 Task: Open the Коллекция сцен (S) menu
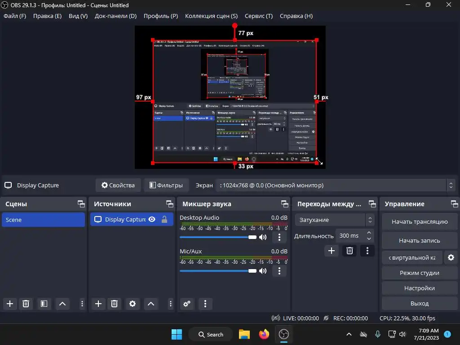tap(211, 16)
